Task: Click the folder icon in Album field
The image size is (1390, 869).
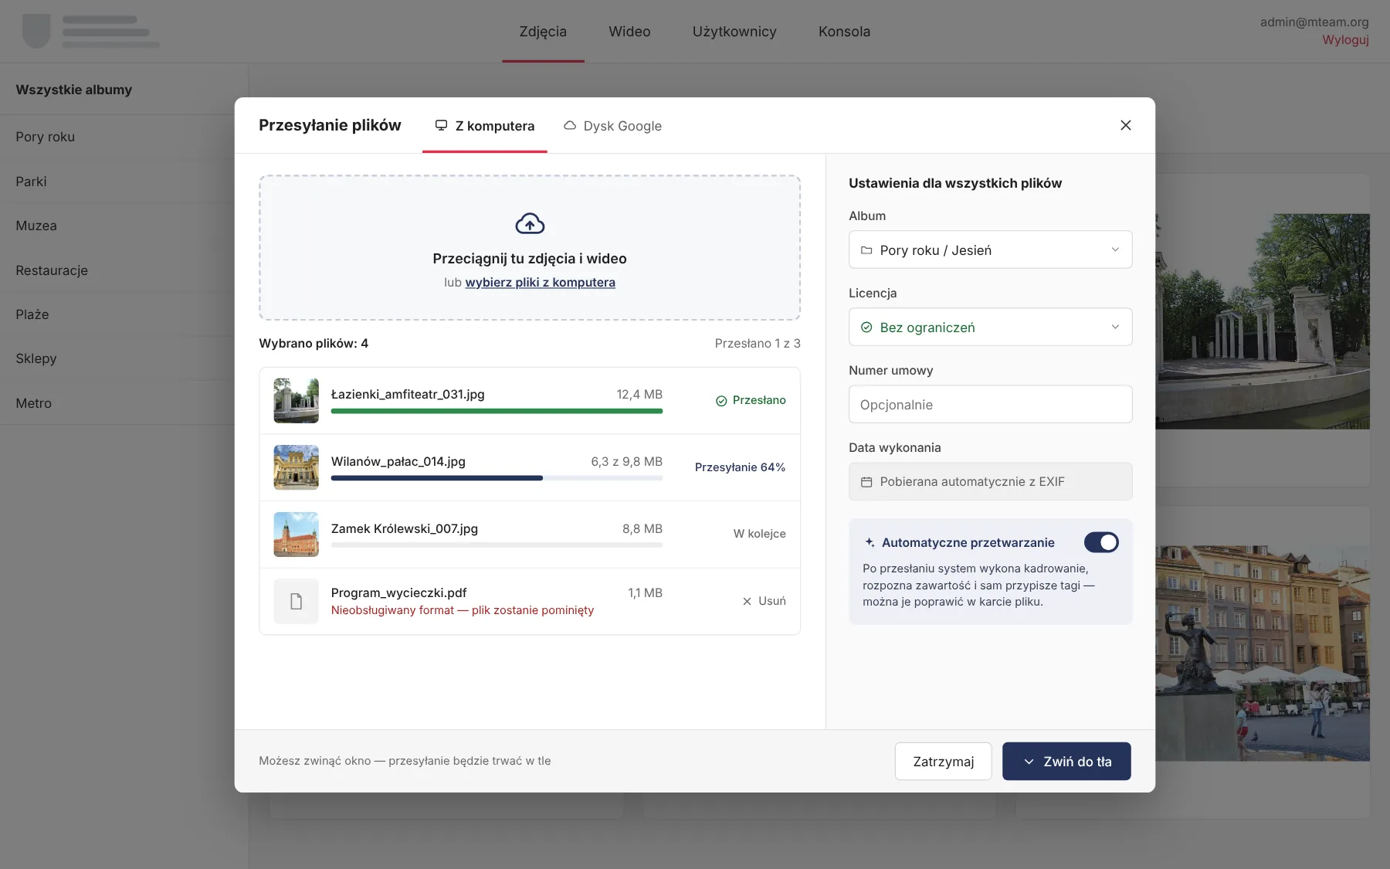Action: (866, 250)
